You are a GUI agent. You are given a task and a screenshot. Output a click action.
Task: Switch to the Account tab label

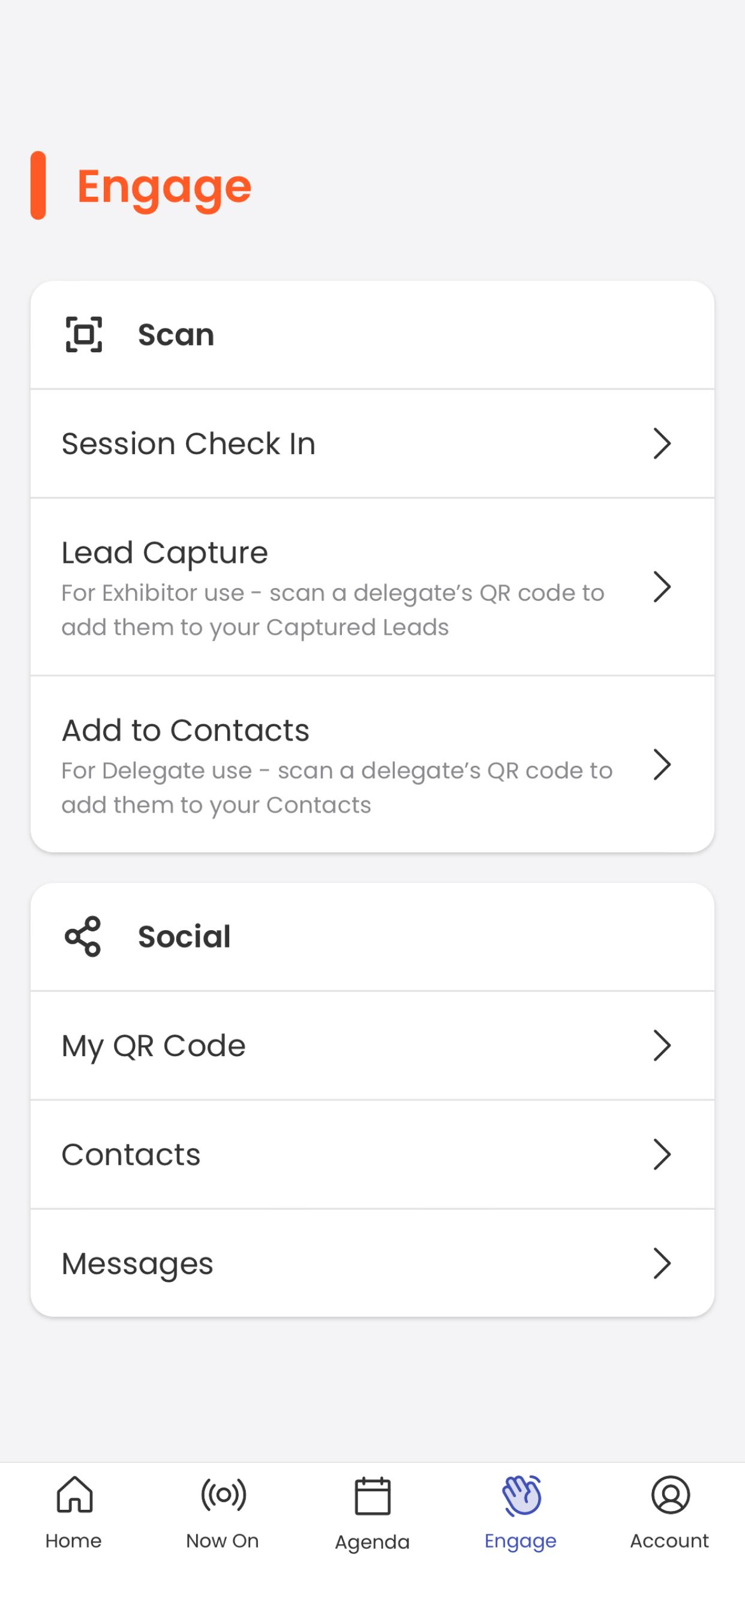pos(669,1540)
